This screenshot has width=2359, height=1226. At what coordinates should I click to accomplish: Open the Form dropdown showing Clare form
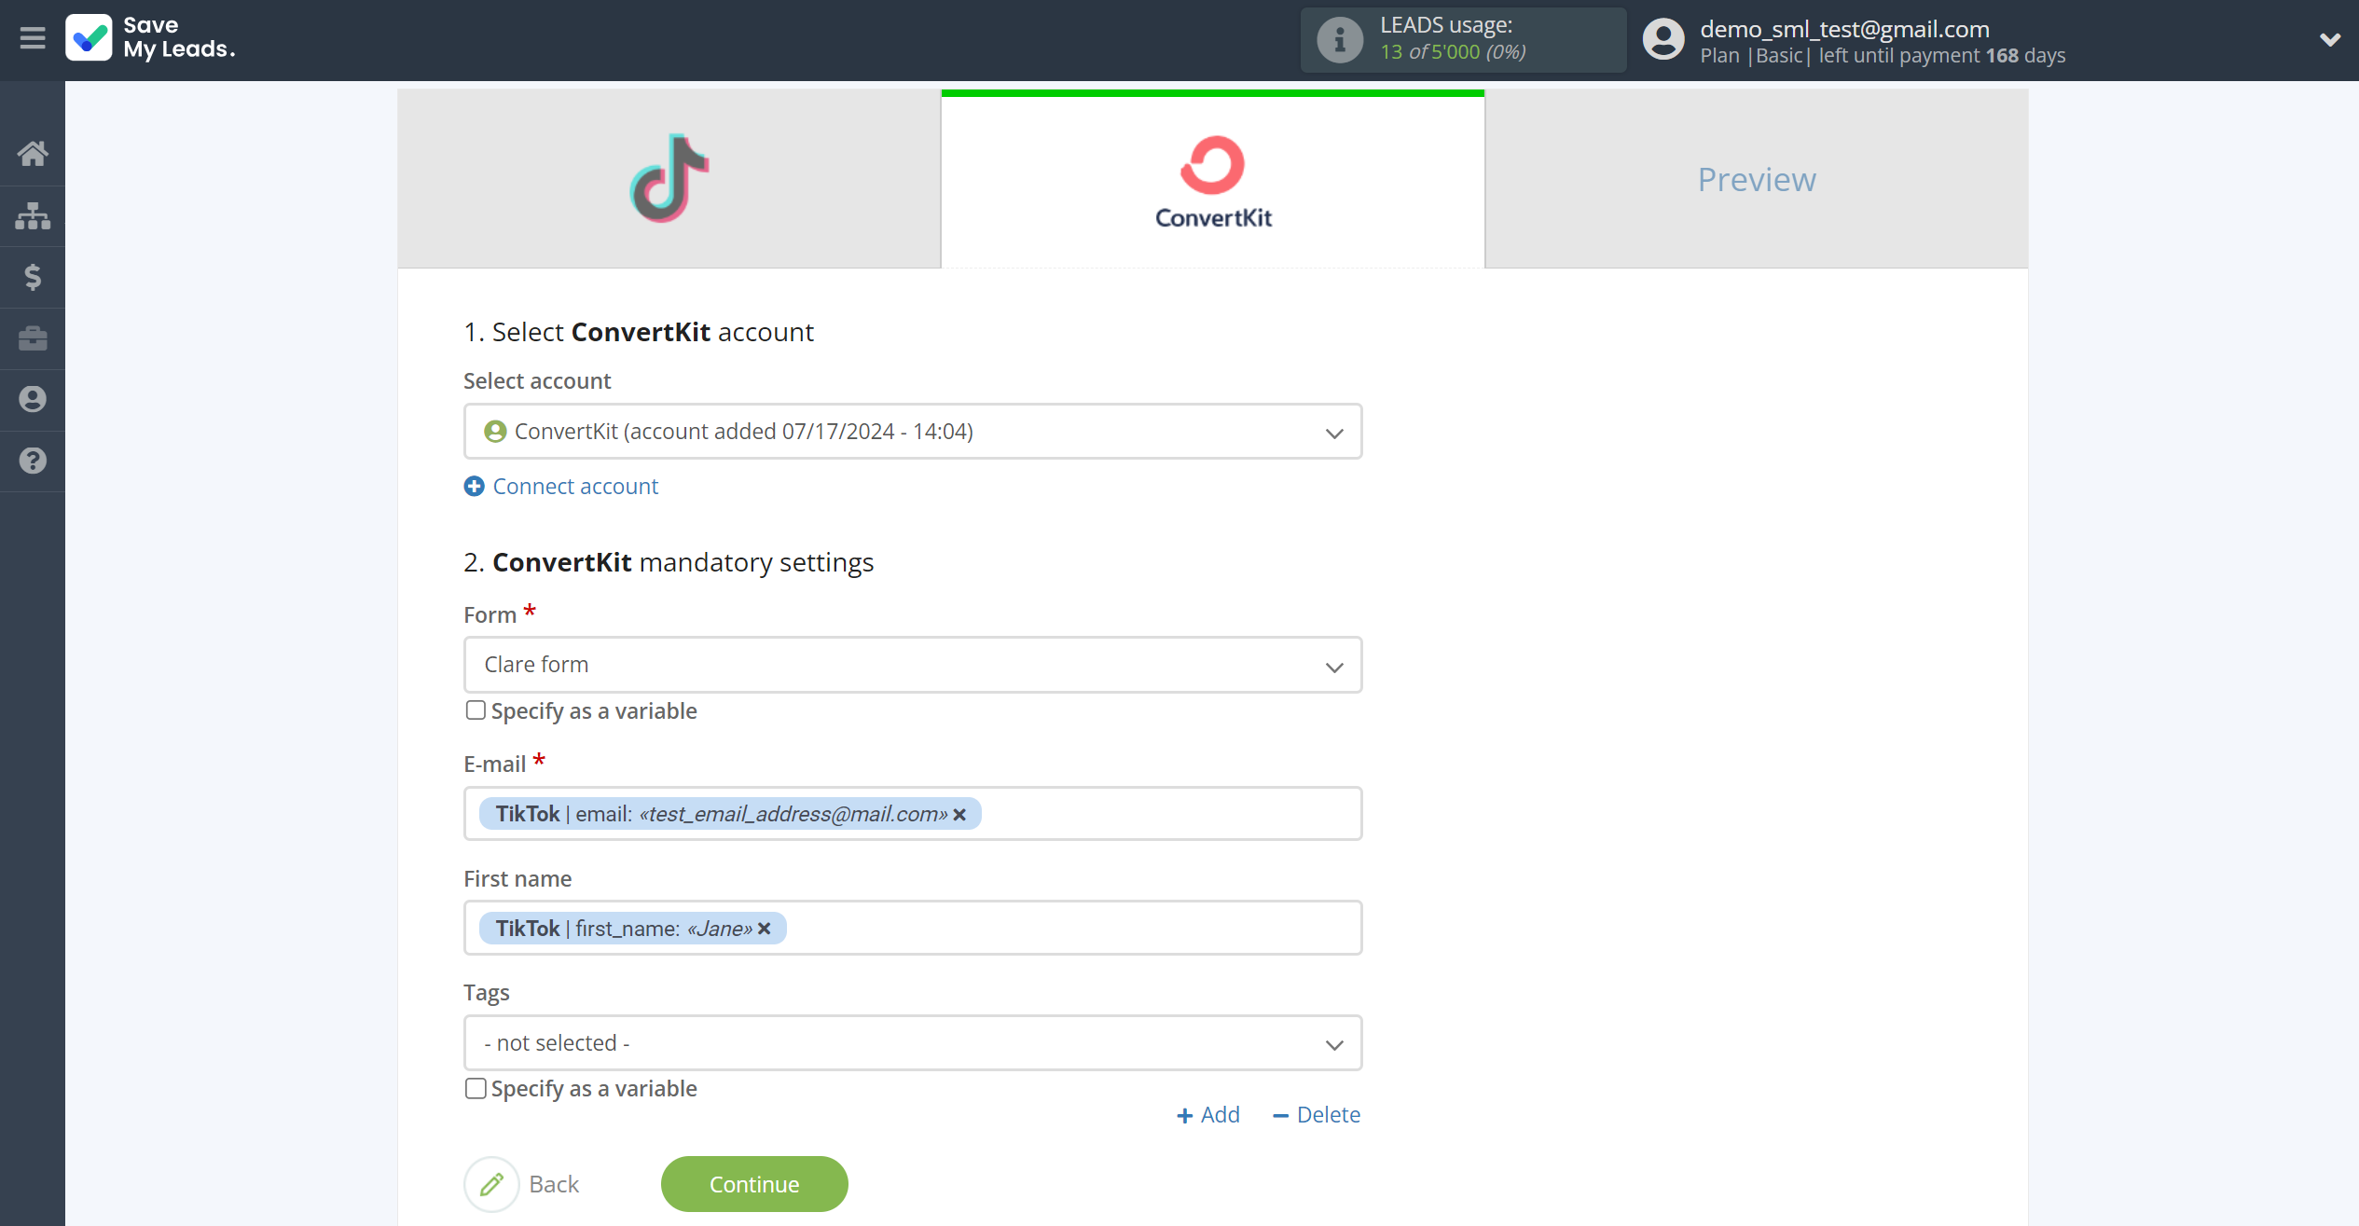click(x=913, y=665)
